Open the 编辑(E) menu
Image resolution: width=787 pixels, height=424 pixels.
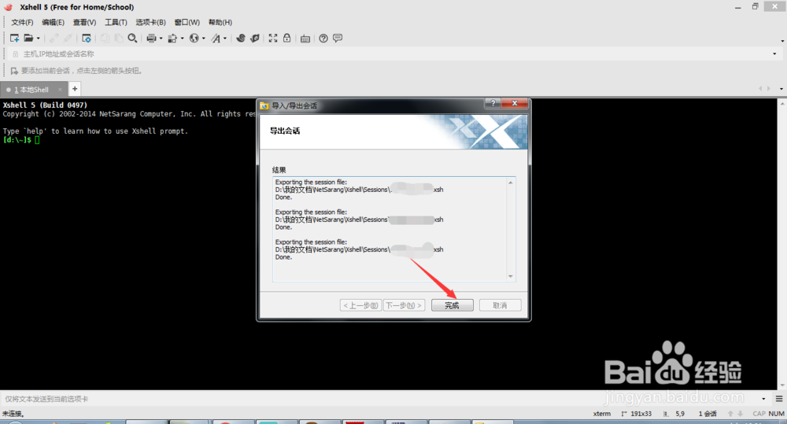coord(53,22)
